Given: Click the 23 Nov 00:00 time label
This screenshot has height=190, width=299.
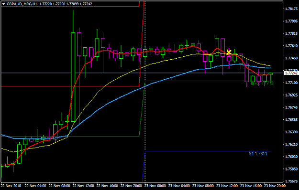Looking at the screenshot, I should (155, 186).
